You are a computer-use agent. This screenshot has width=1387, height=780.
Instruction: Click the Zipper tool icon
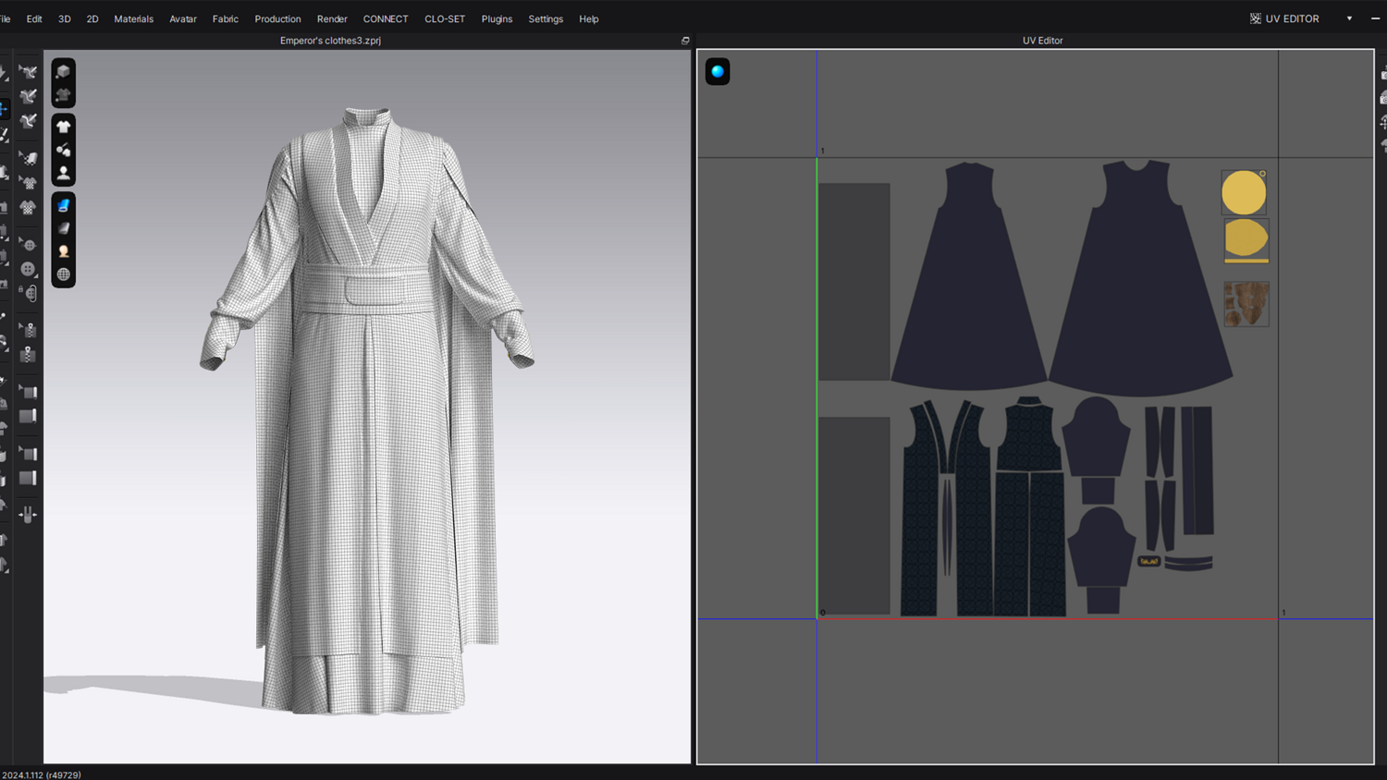28,355
